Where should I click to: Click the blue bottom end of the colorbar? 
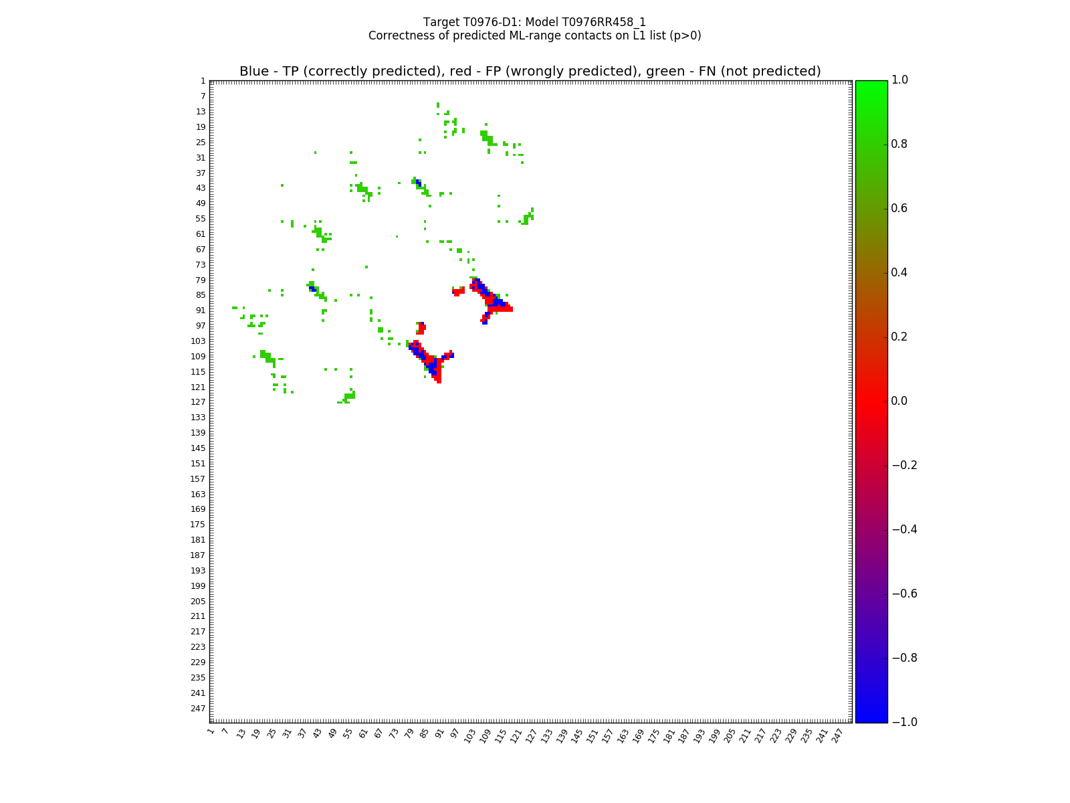point(871,718)
